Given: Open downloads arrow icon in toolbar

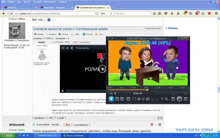Looking at the screenshot, I should pos(172,14).
